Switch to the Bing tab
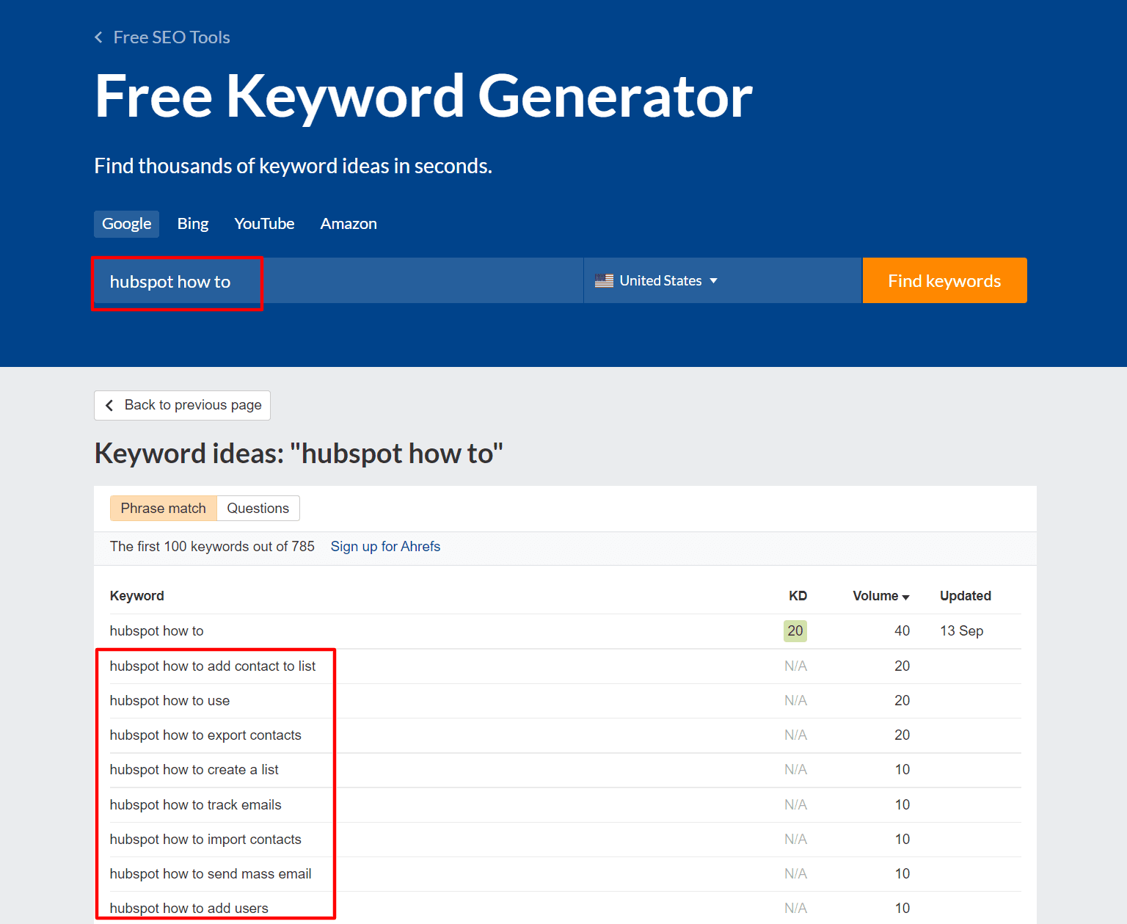 pos(193,224)
